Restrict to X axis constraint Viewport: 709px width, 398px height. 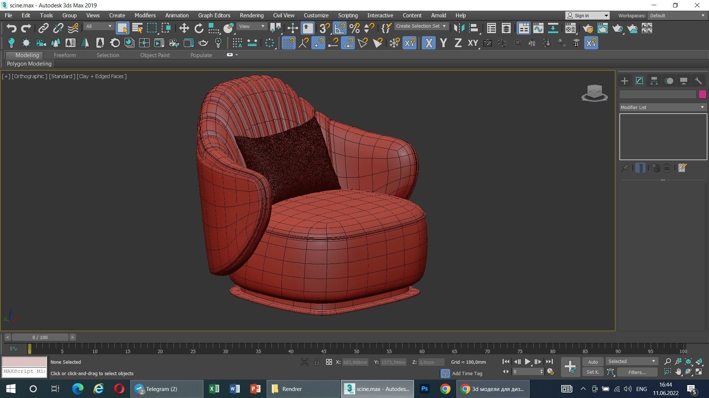pos(428,43)
